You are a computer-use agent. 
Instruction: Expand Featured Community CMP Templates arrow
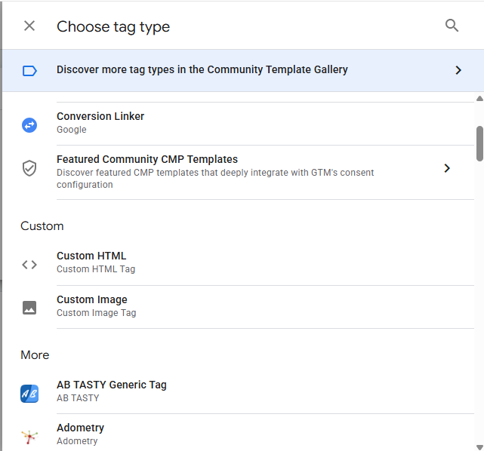(x=447, y=168)
